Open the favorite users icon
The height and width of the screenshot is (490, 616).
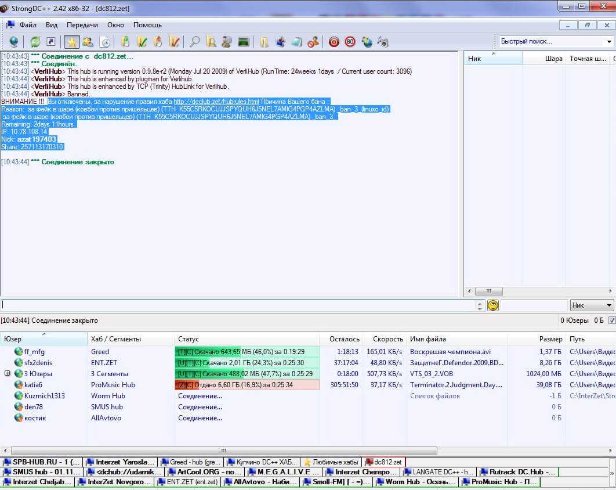[x=88, y=42]
